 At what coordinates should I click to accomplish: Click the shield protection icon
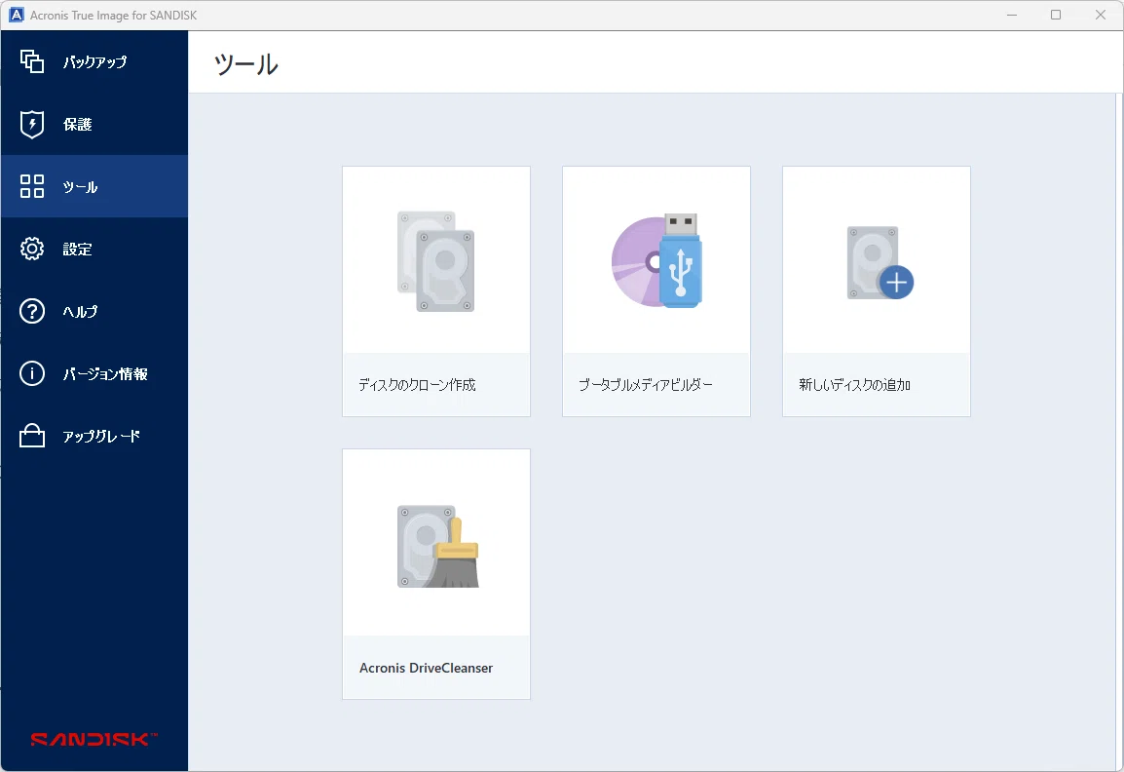[x=31, y=124]
